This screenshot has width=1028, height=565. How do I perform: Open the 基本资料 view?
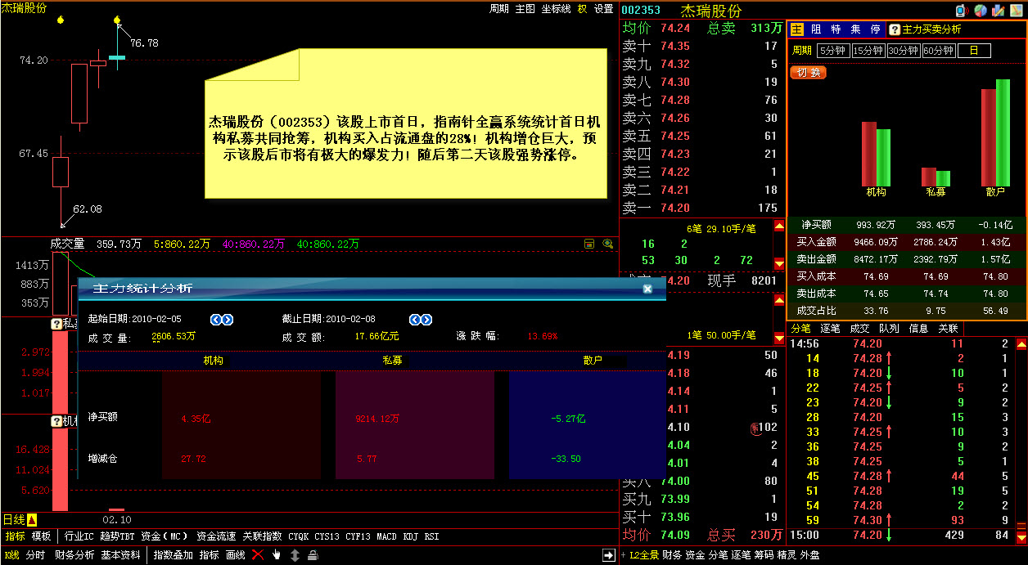120,555
